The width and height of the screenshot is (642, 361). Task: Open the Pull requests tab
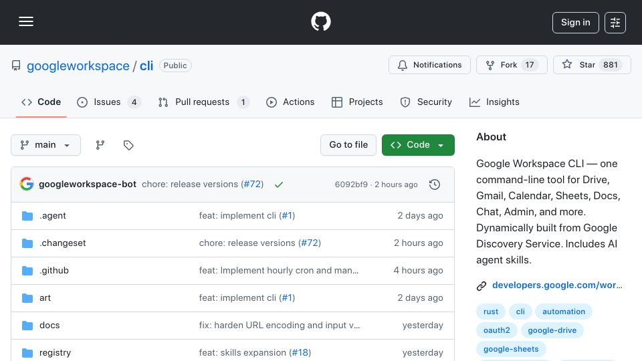(x=203, y=102)
